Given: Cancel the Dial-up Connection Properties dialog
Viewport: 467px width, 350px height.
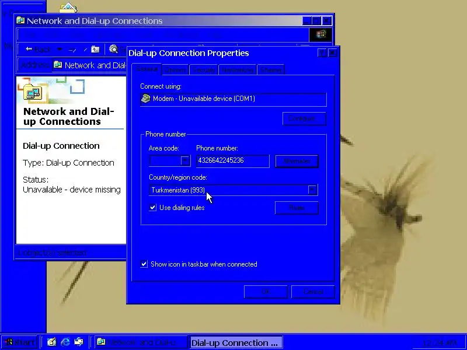Looking at the screenshot, I should (x=313, y=292).
